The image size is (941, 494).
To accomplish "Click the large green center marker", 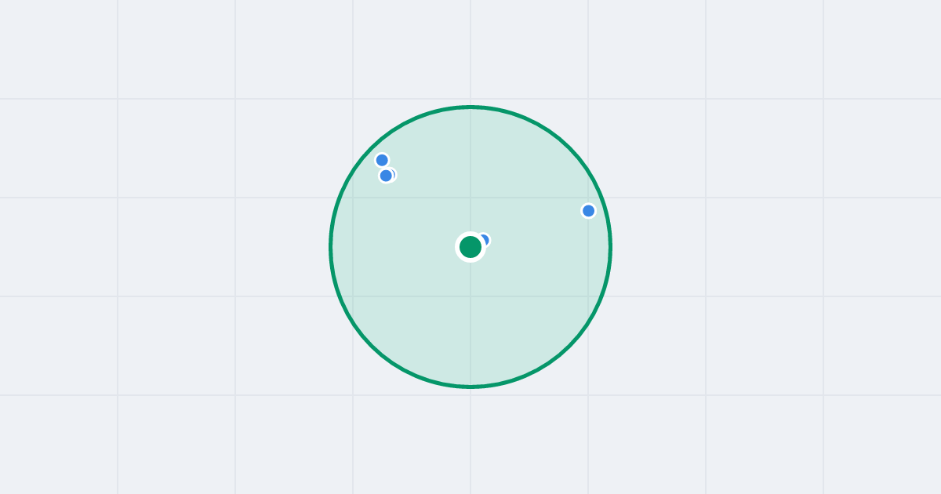I will [x=470, y=247].
